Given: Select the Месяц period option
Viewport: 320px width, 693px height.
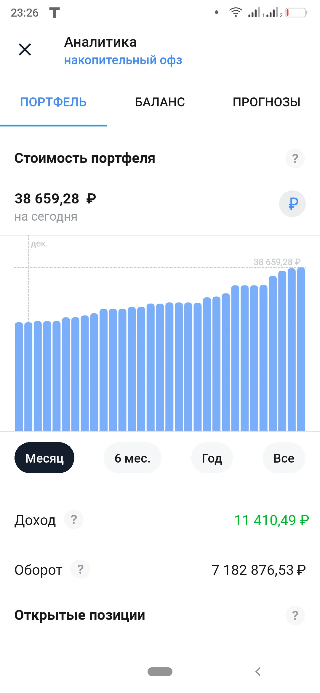Looking at the screenshot, I should click(x=44, y=458).
